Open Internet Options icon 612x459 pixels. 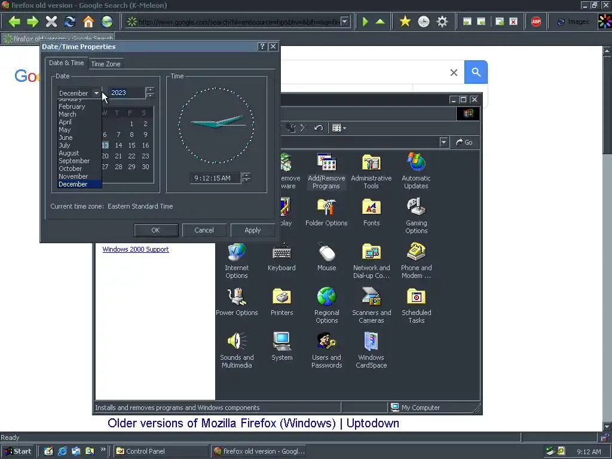point(237,261)
